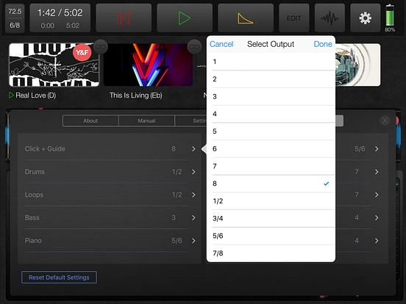406x304 pixels.
Task: Tap the red return-to-start icon
Action: 124,18
